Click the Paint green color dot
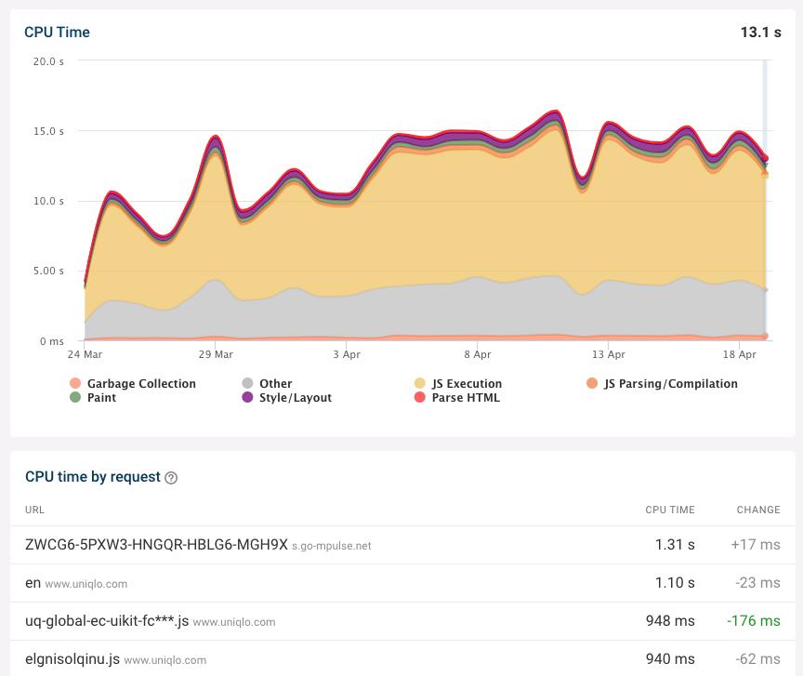This screenshot has height=676, width=803. pyautogui.click(x=75, y=397)
